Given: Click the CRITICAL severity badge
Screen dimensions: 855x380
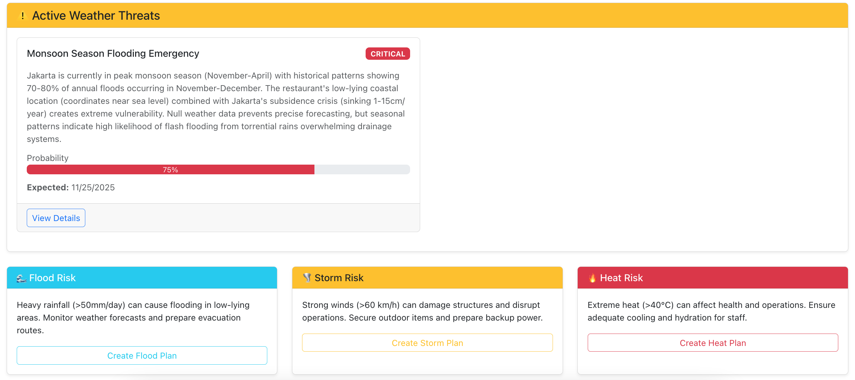Looking at the screenshot, I should click(387, 53).
